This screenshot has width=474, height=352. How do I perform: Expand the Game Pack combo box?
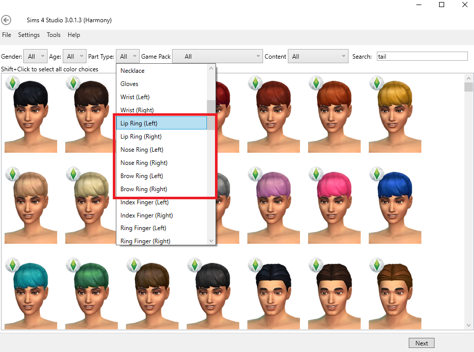click(218, 57)
